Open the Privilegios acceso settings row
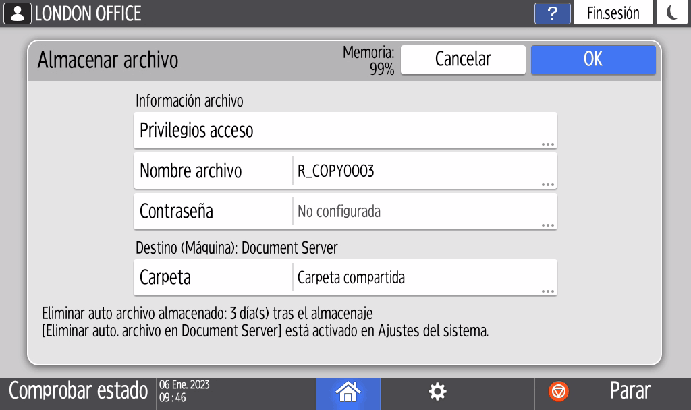 tap(345, 130)
